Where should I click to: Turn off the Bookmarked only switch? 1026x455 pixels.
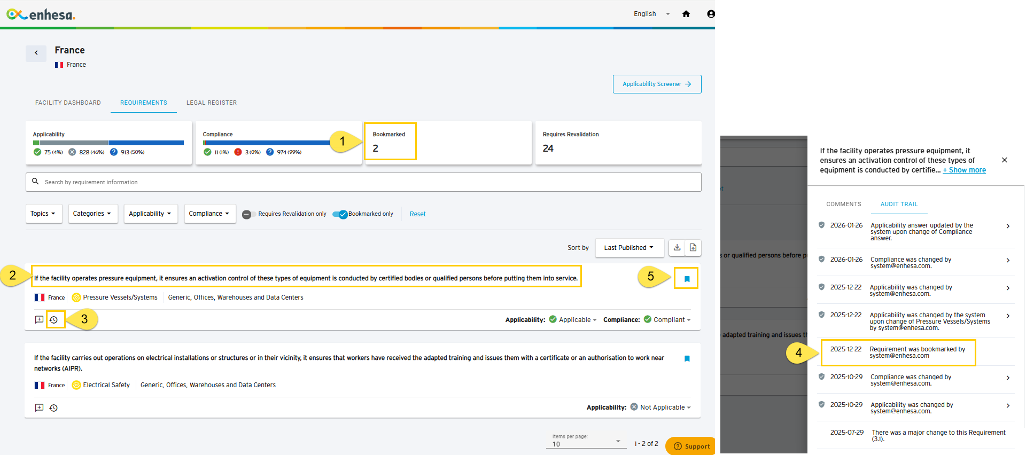[340, 214]
